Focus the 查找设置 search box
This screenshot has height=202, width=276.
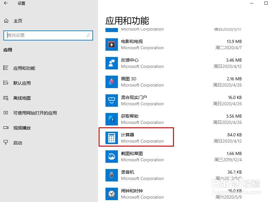pos(48,35)
